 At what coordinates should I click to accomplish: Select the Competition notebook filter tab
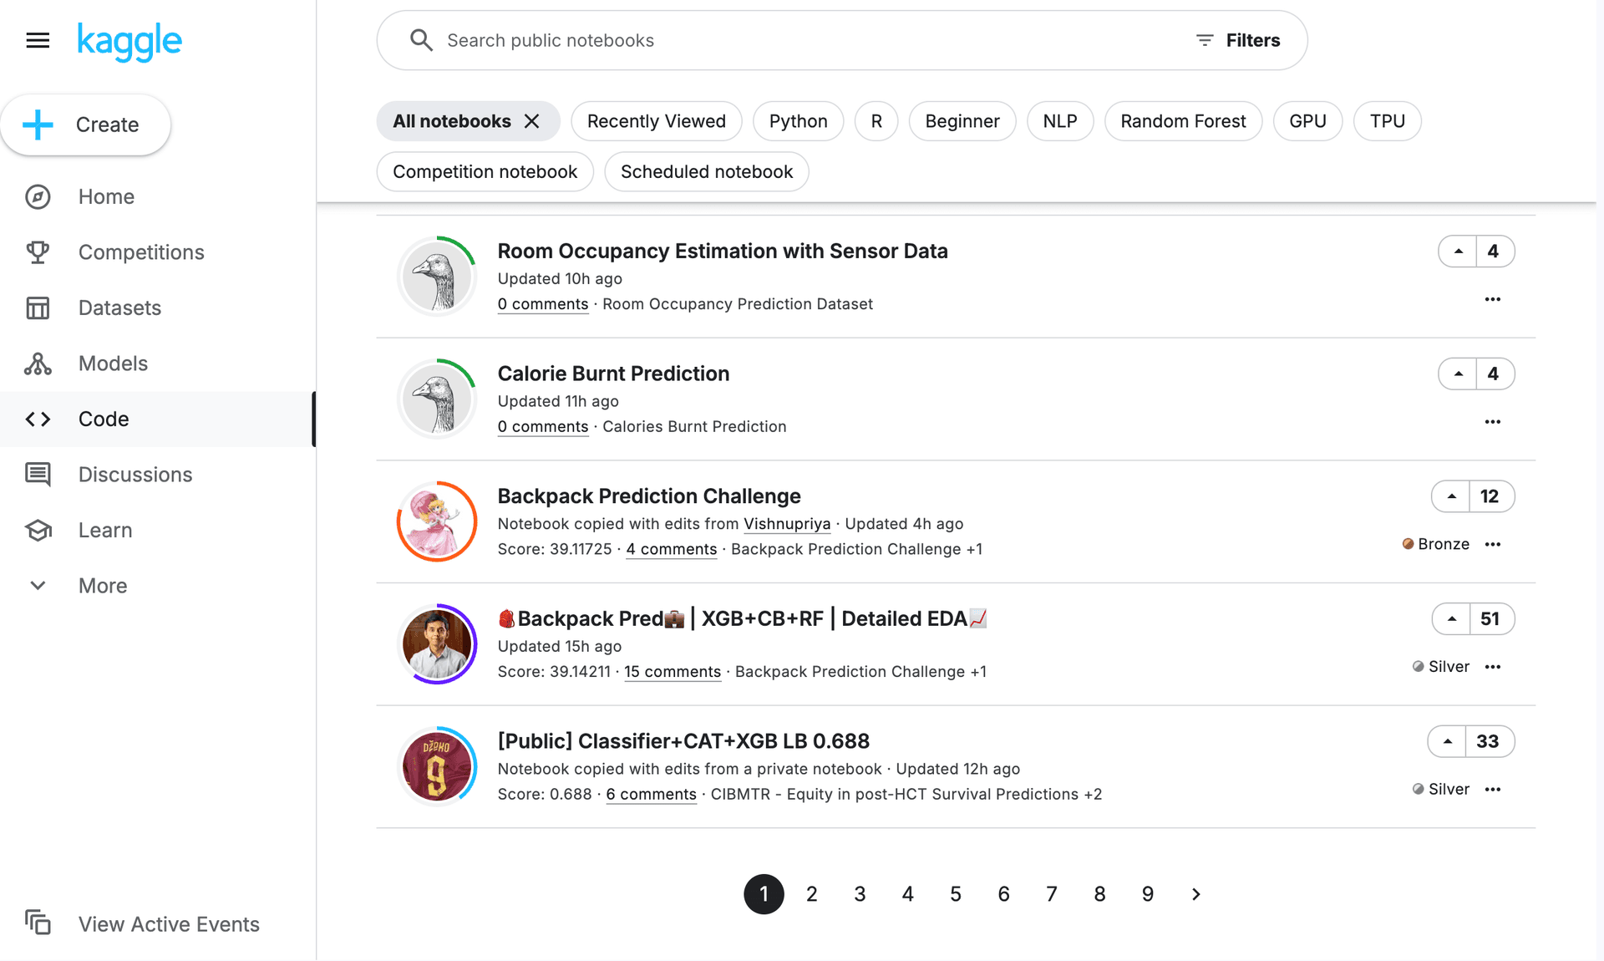click(x=486, y=170)
